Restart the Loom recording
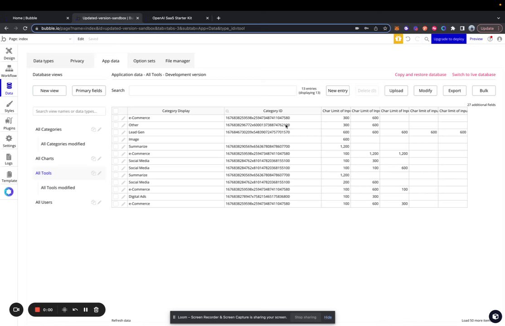505x326 pixels. 75,310
